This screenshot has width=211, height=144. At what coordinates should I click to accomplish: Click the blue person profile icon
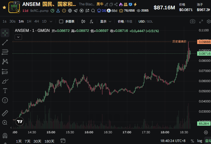58,11
